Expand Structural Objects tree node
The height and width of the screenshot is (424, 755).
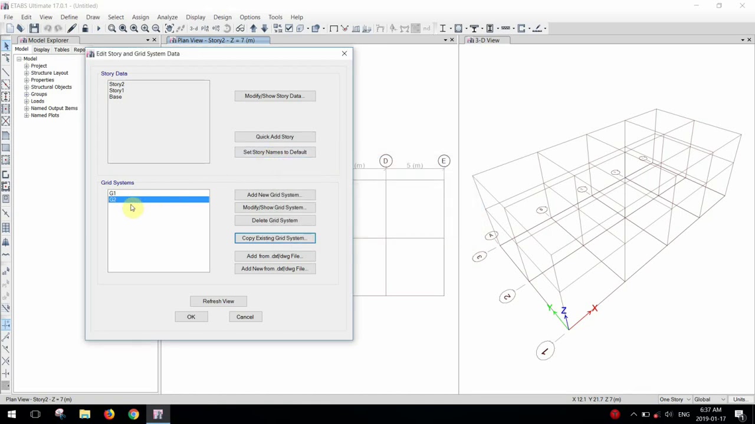27,87
